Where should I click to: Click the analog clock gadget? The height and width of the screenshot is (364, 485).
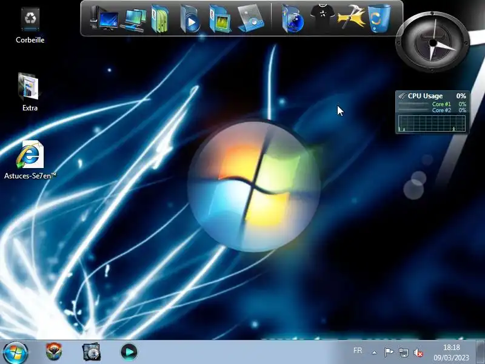(432, 42)
